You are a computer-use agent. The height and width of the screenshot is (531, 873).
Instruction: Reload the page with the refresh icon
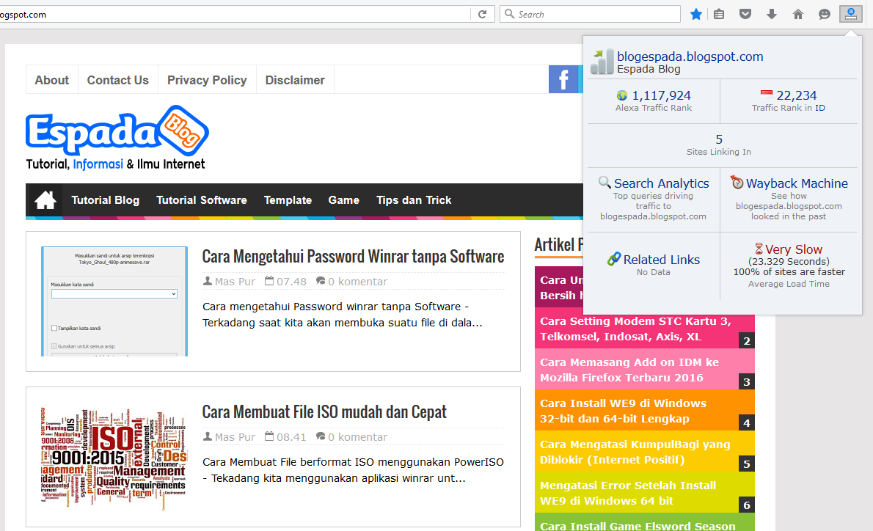click(x=483, y=13)
